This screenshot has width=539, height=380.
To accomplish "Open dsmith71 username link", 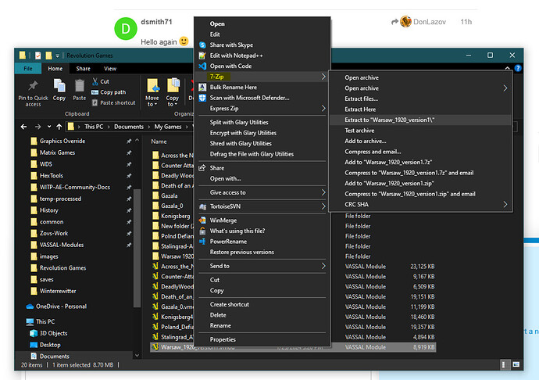I will [156, 22].
